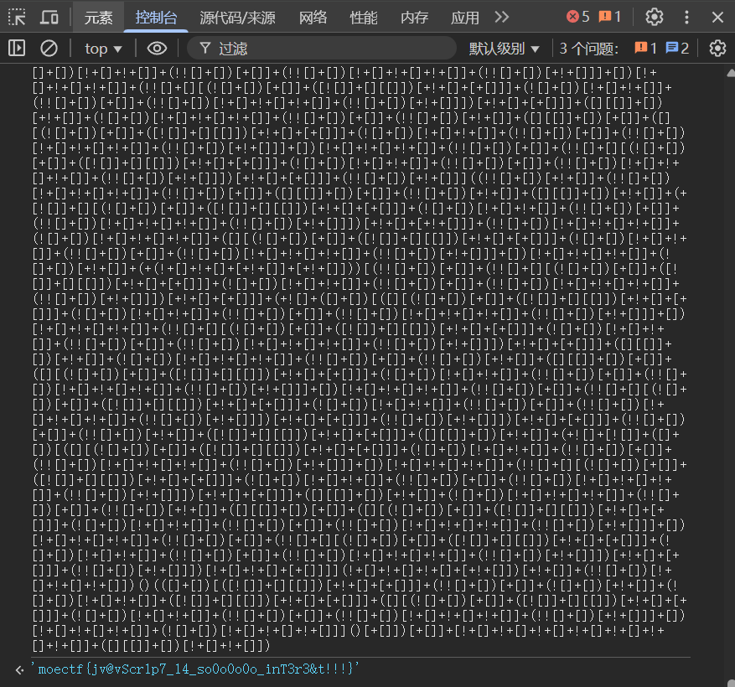This screenshot has width=735, height=687.
Task: Select the inspect element tool
Action: pyautogui.click(x=16, y=17)
